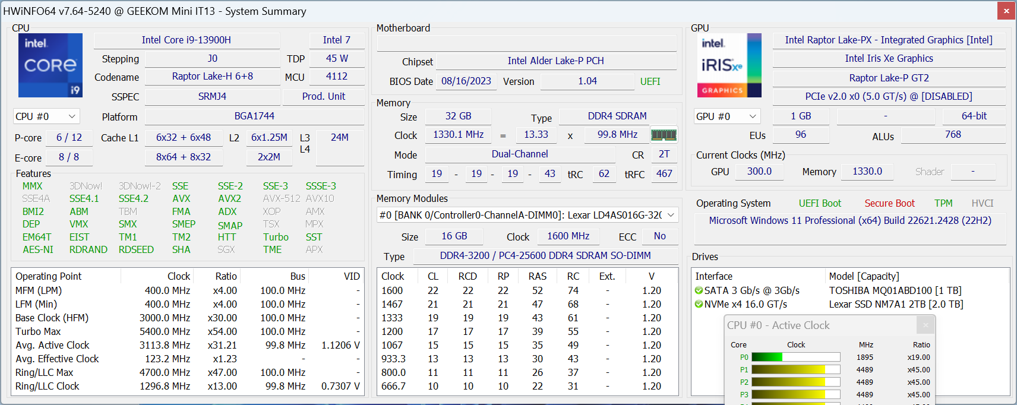This screenshot has height=405, width=1017.
Task: Click the Intel 7 process field
Action: [337, 40]
